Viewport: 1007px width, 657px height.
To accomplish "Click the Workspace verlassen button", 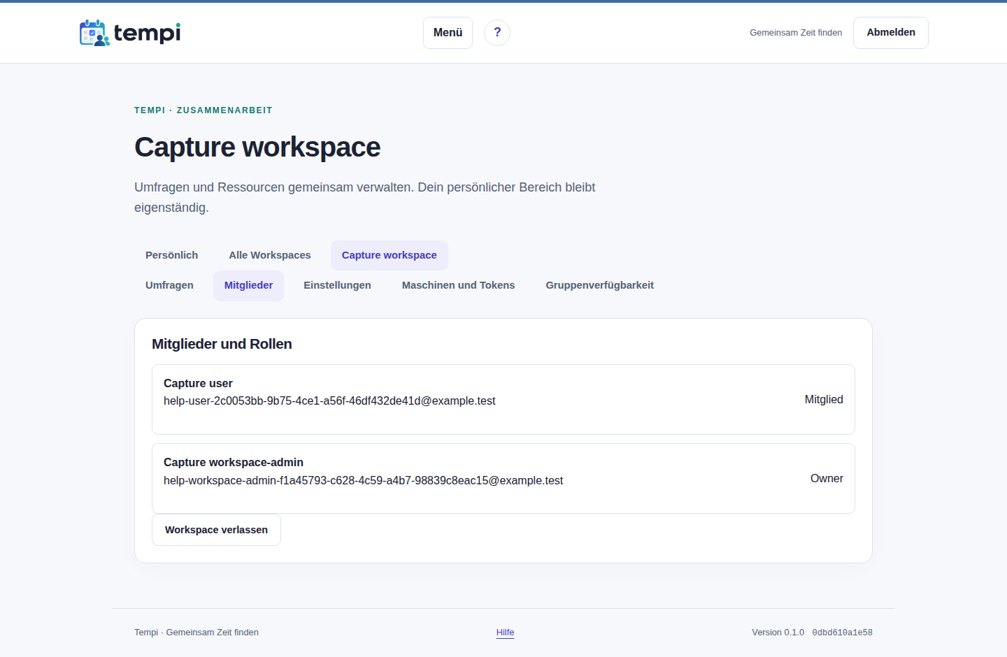I will point(216,530).
